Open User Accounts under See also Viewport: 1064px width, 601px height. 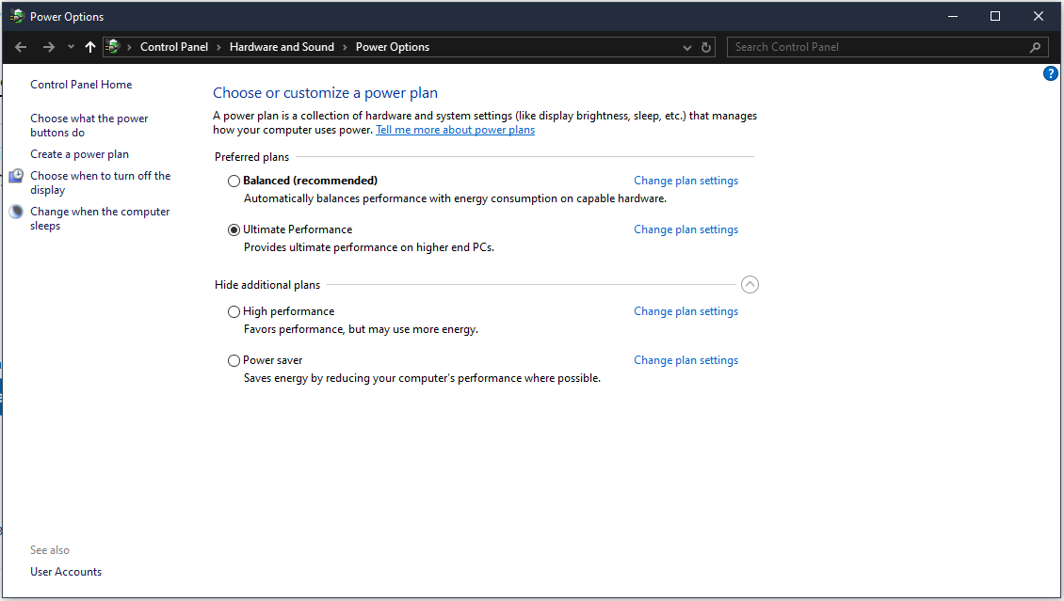[x=66, y=571]
